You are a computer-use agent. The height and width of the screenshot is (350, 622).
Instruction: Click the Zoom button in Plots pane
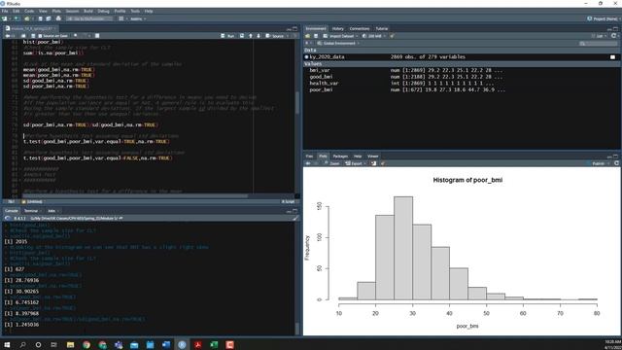[332, 163]
